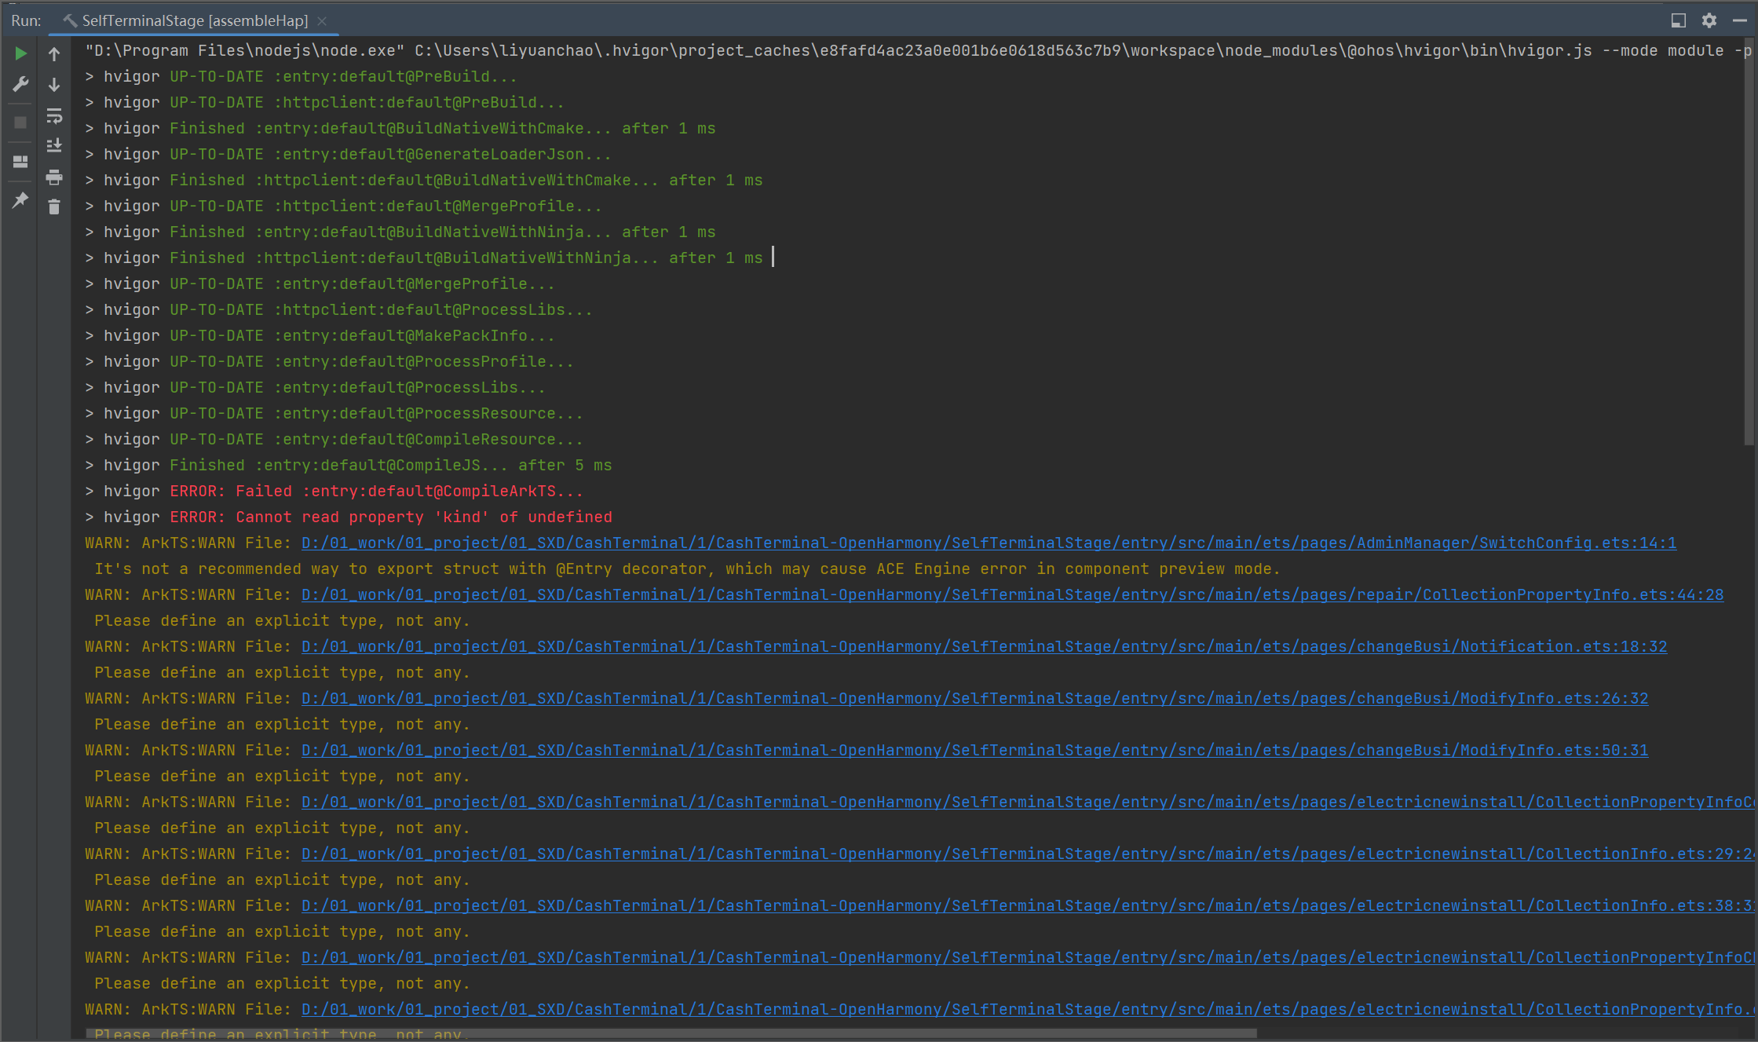Open the SwitchConfig.ets:14:1 file link
The image size is (1758, 1042).
[989, 543]
